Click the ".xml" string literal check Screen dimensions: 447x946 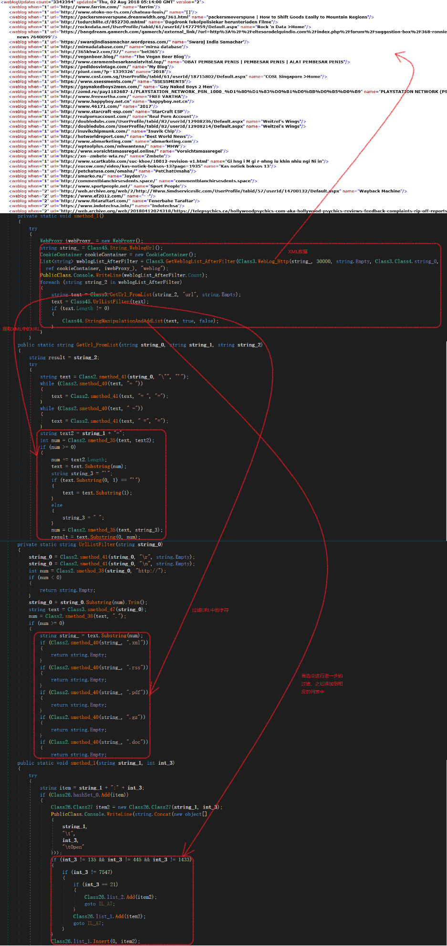[x=136, y=643]
